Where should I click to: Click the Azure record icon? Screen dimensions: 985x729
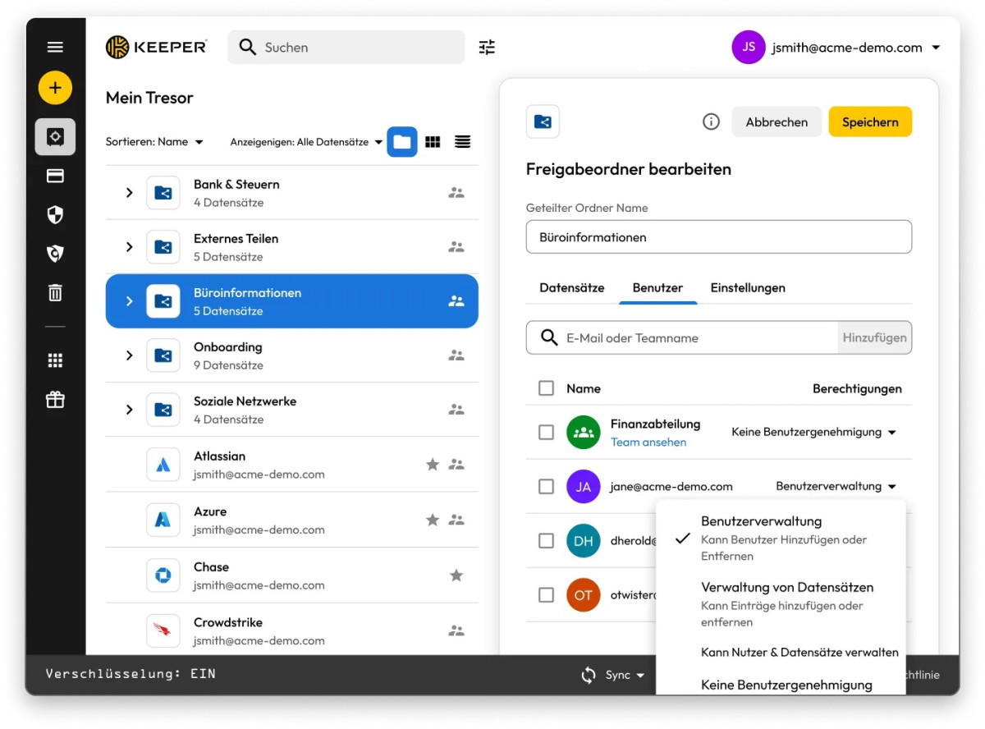(163, 520)
